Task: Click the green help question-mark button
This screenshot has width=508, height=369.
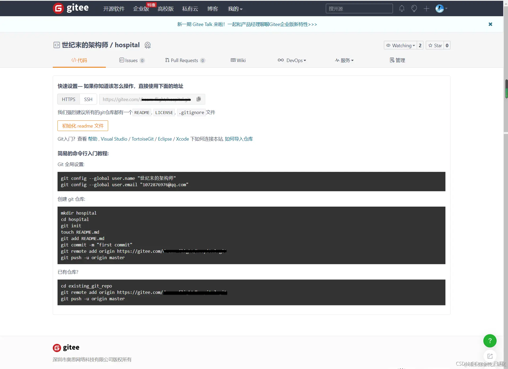Action: click(x=490, y=341)
